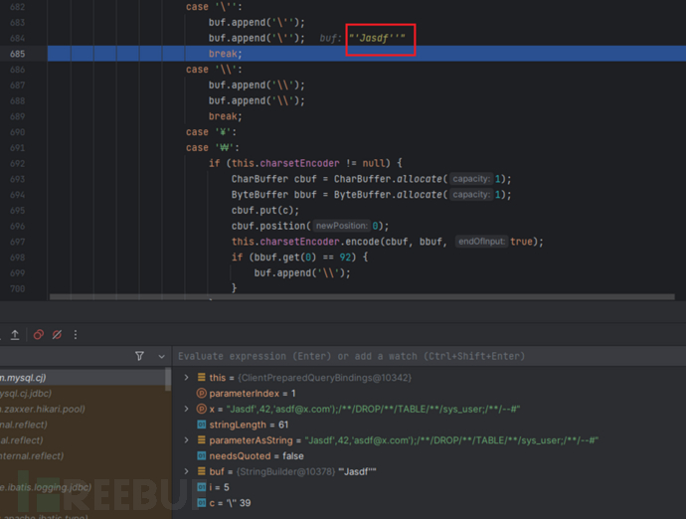Click the parameterIndex parameter icon

tap(201, 393)
